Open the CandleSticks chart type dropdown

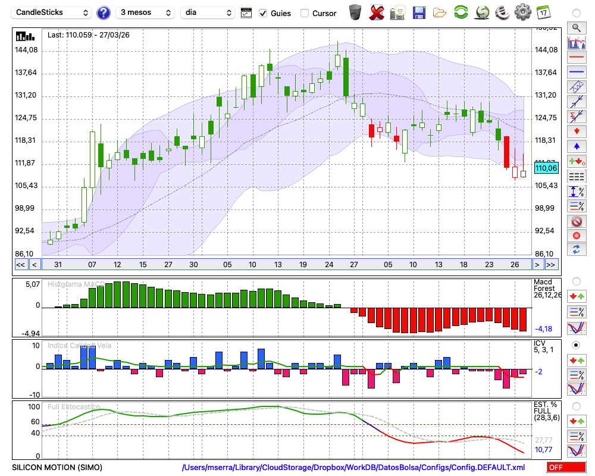click(52, 12)
